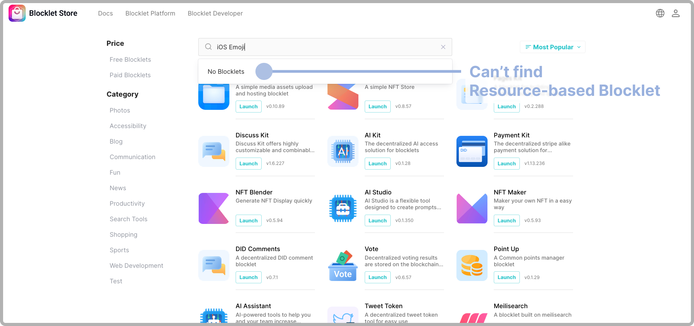Click the AI Studio toolbox icon
Screen dimensions: 694x326
click(x=343, y=208)
